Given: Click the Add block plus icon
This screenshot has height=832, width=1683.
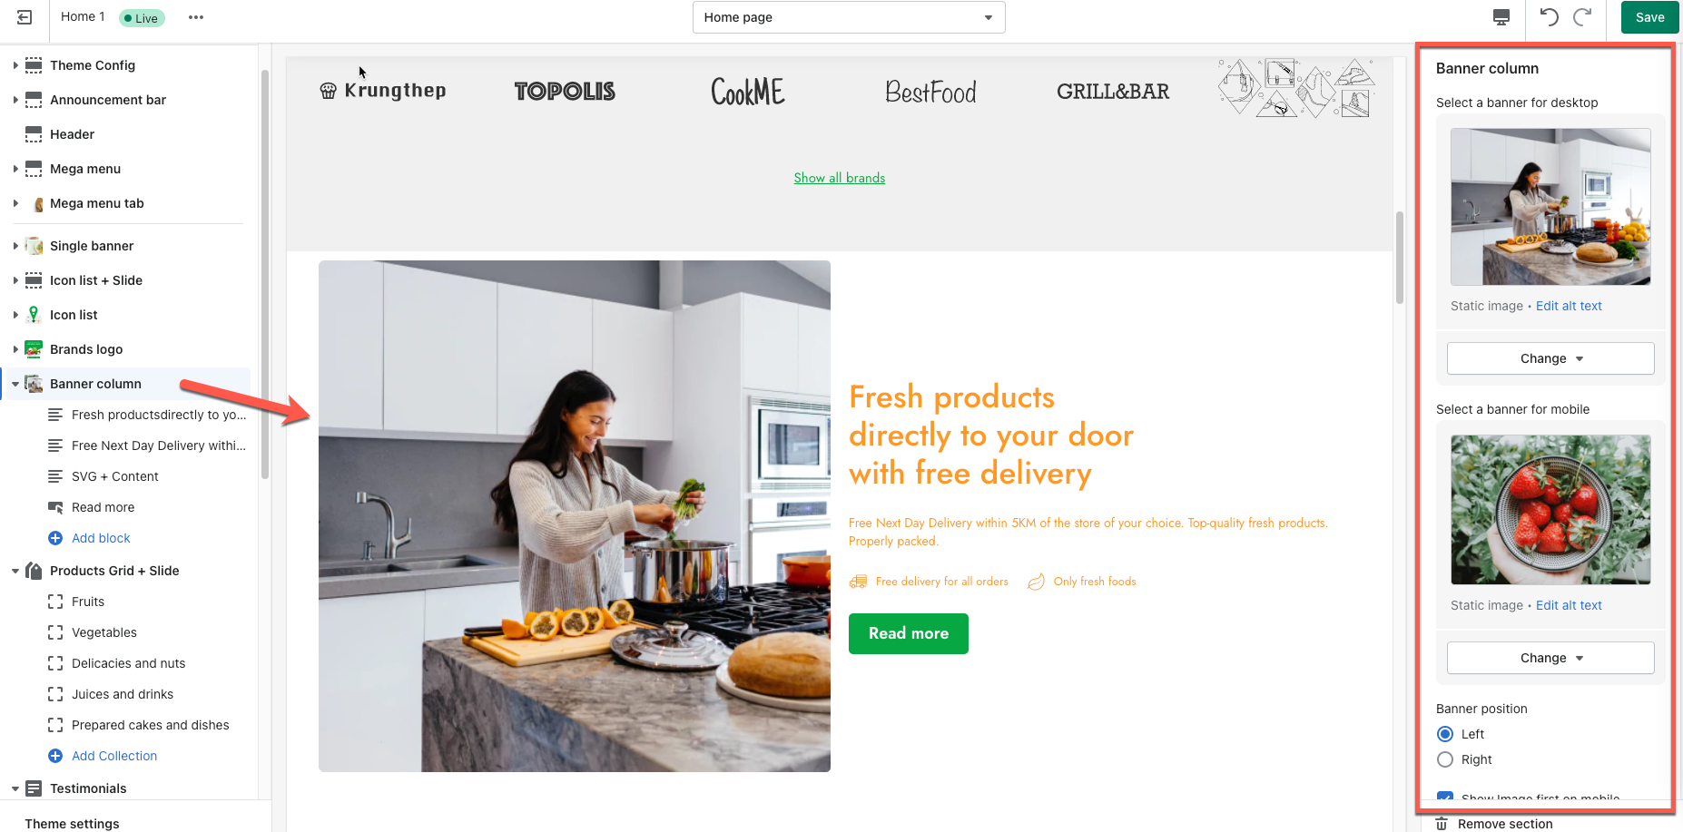Looking at the screenshot, I should pyautogui.click(x=55, y=538).
